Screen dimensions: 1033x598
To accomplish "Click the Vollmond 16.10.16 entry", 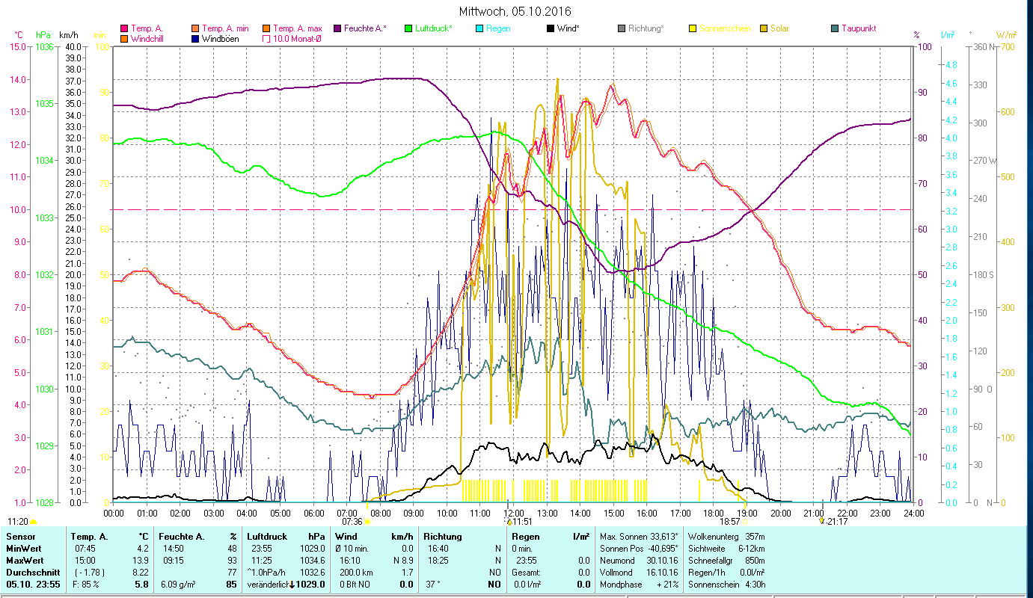I will [639, 572].
